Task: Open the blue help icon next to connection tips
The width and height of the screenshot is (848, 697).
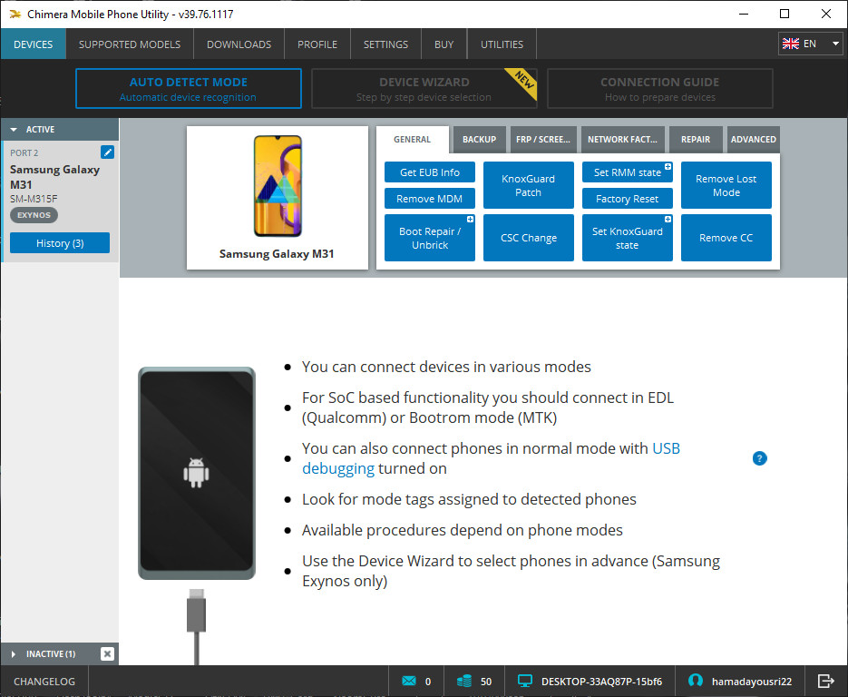Action: [x=759, y=458]
